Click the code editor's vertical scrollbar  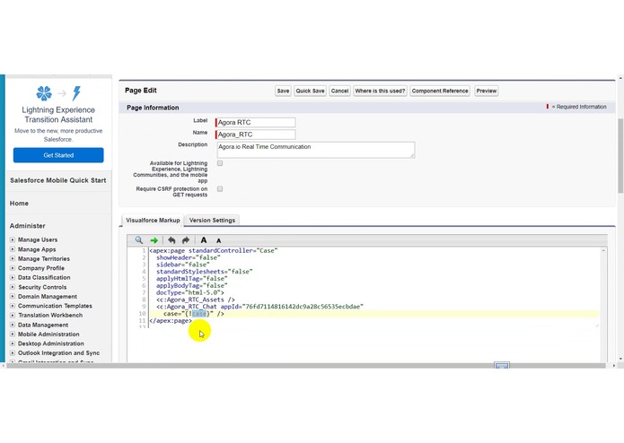click(603, 286)
